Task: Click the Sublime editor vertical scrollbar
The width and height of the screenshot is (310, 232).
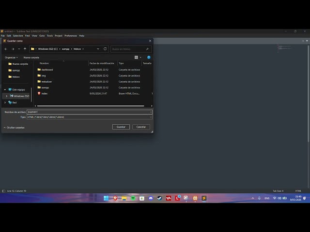Action: [x=308, y=93]
